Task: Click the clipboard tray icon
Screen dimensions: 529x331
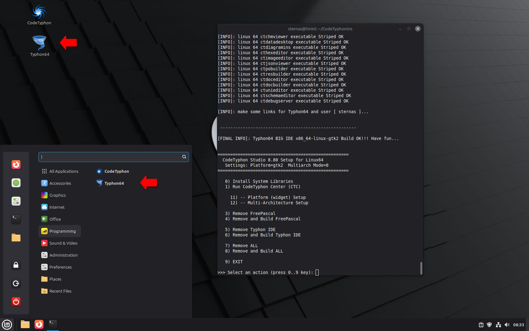Action: (x=481, y=325)
